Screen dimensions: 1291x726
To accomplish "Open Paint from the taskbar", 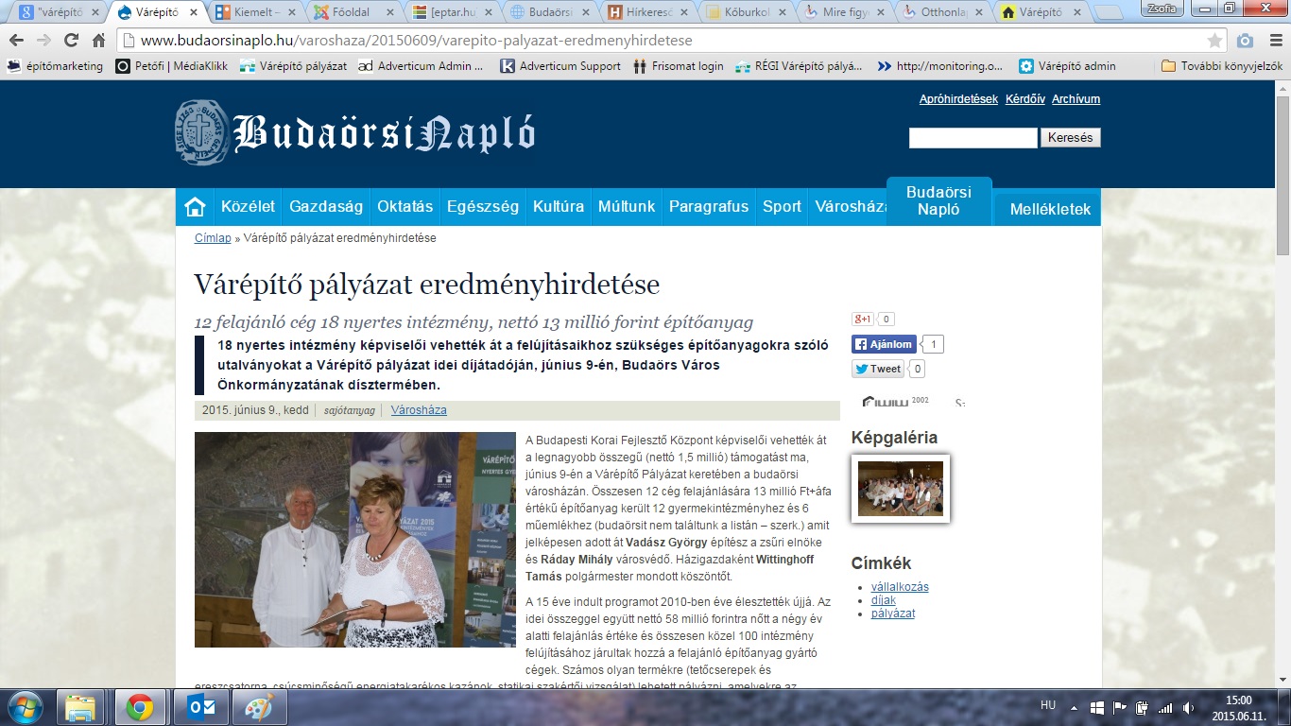I will pos(259,707).
